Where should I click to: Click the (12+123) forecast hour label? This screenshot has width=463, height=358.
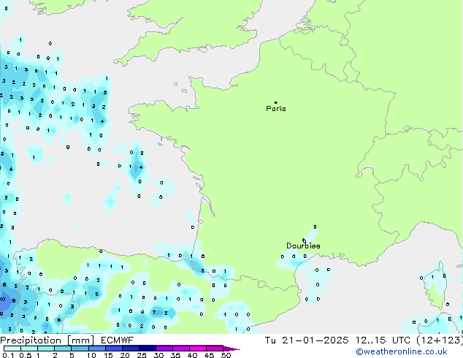pos(441,340)
